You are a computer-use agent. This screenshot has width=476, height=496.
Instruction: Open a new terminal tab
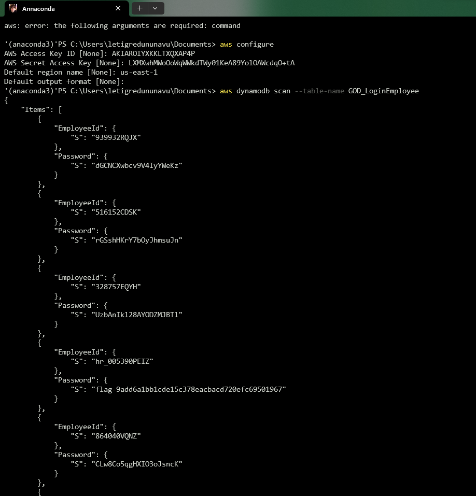pyautogui.click(x=139, y=8)
